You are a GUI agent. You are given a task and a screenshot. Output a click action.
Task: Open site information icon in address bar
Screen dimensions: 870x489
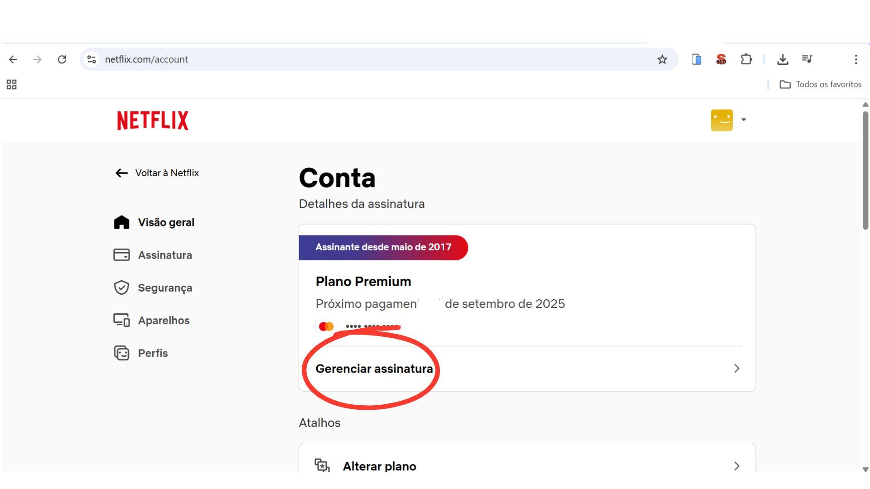click(92, 59)
